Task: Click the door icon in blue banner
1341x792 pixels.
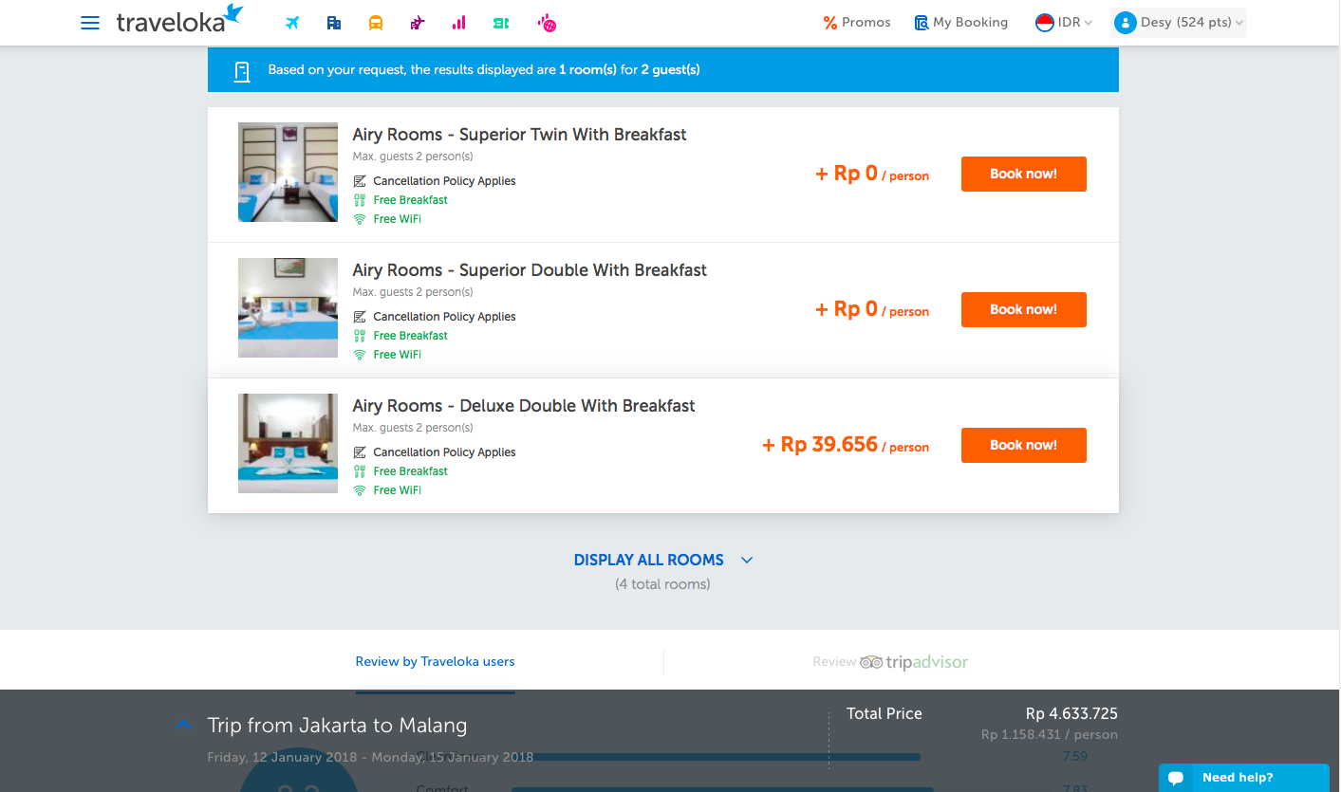Action: click(x=242, y=71)
